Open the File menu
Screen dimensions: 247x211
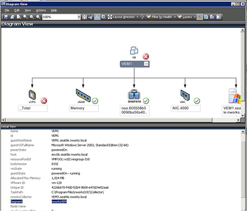click(x=7, y=10)
